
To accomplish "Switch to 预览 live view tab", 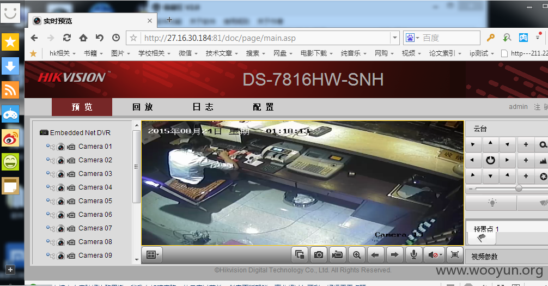I will pos(82,107).
